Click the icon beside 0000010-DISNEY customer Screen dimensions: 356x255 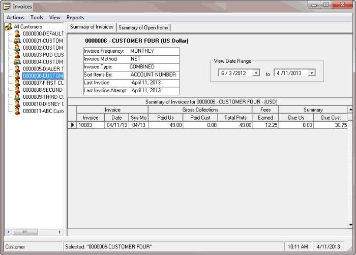coord(17,104)
